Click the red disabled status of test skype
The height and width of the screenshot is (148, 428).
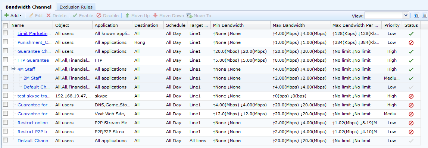pos(411,96)
